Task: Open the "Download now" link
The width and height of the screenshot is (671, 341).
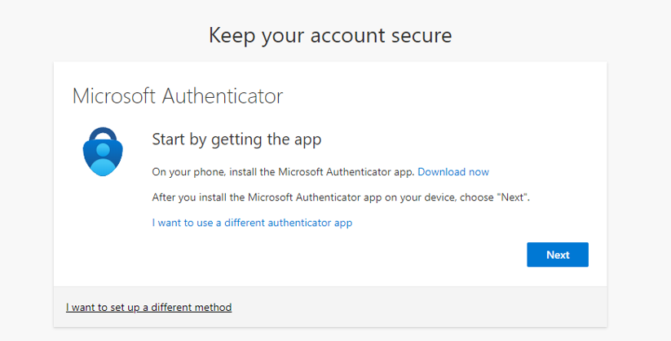Action: (x=453, y=172)
